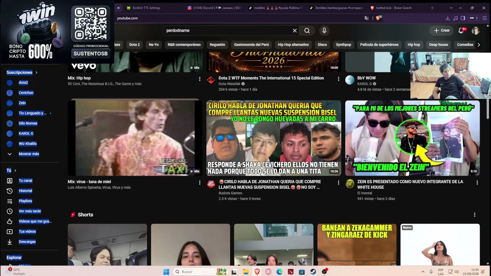Open the Playlists icon
Screen dimensions: 491x276
click(10, 201)
